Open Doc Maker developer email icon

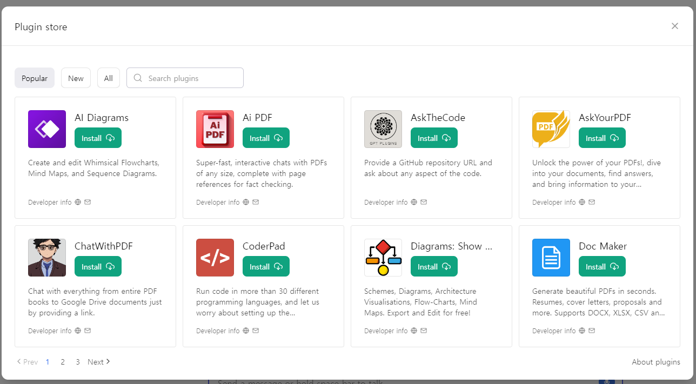point(592,331)
